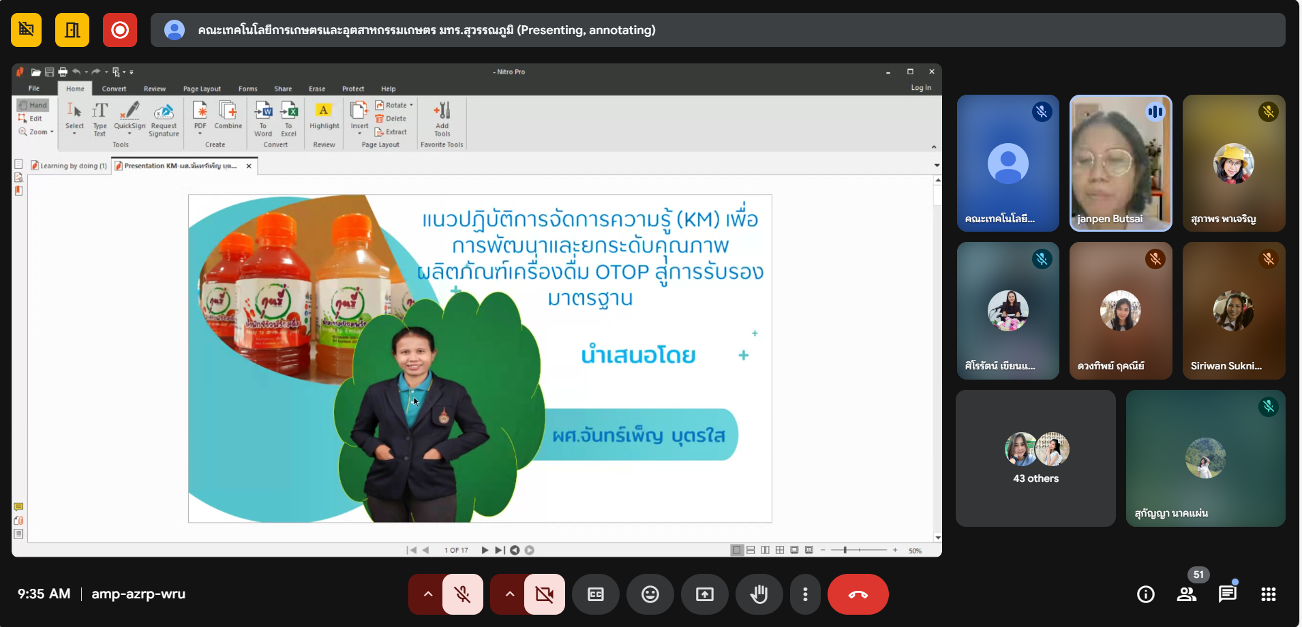Toggle closed captions
1302x627 pixels.
click(x=595, y=594)
